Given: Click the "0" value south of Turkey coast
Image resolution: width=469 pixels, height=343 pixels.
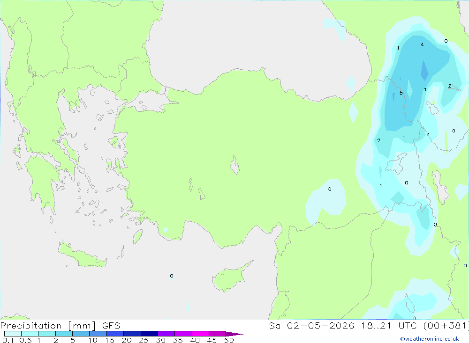Looking at the screenshot, I should pyautogui.click(x=171, y=276).
